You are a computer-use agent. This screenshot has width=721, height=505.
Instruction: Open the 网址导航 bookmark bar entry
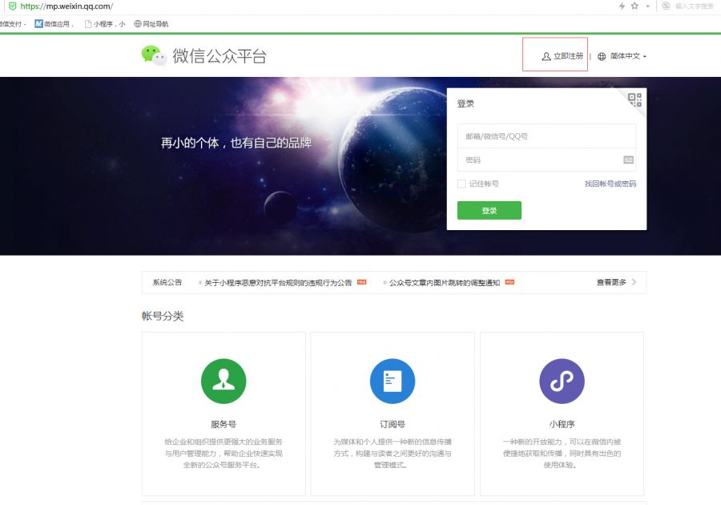pos(151,23)
